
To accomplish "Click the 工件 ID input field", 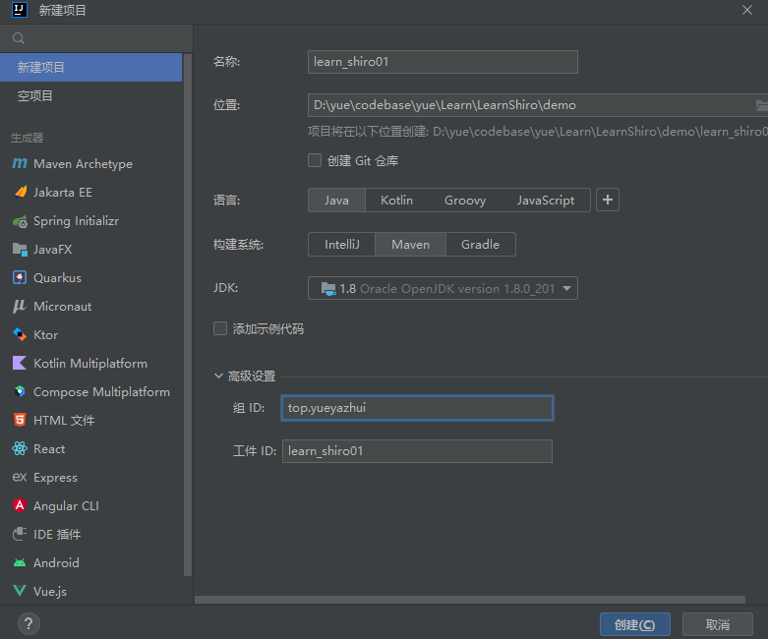I will click(x=417, y=451).
